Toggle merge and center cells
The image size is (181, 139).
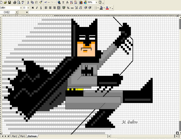pyautogui.click(x=59, y=8)
